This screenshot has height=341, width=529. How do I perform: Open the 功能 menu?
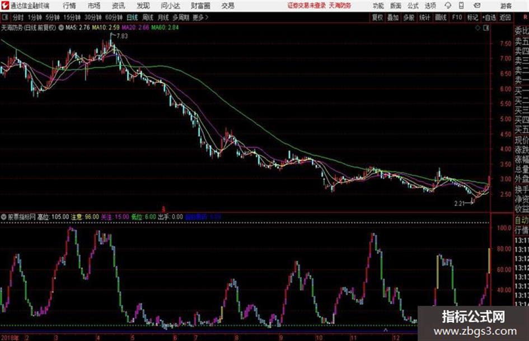[x=378, y=6]
